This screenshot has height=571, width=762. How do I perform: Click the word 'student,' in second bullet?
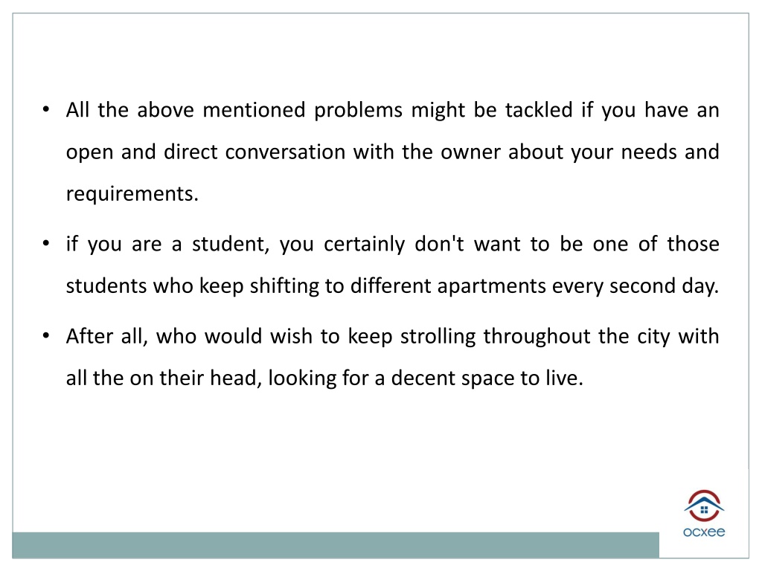tap(231, 244)
